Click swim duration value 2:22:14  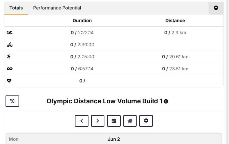coord(86,33)
